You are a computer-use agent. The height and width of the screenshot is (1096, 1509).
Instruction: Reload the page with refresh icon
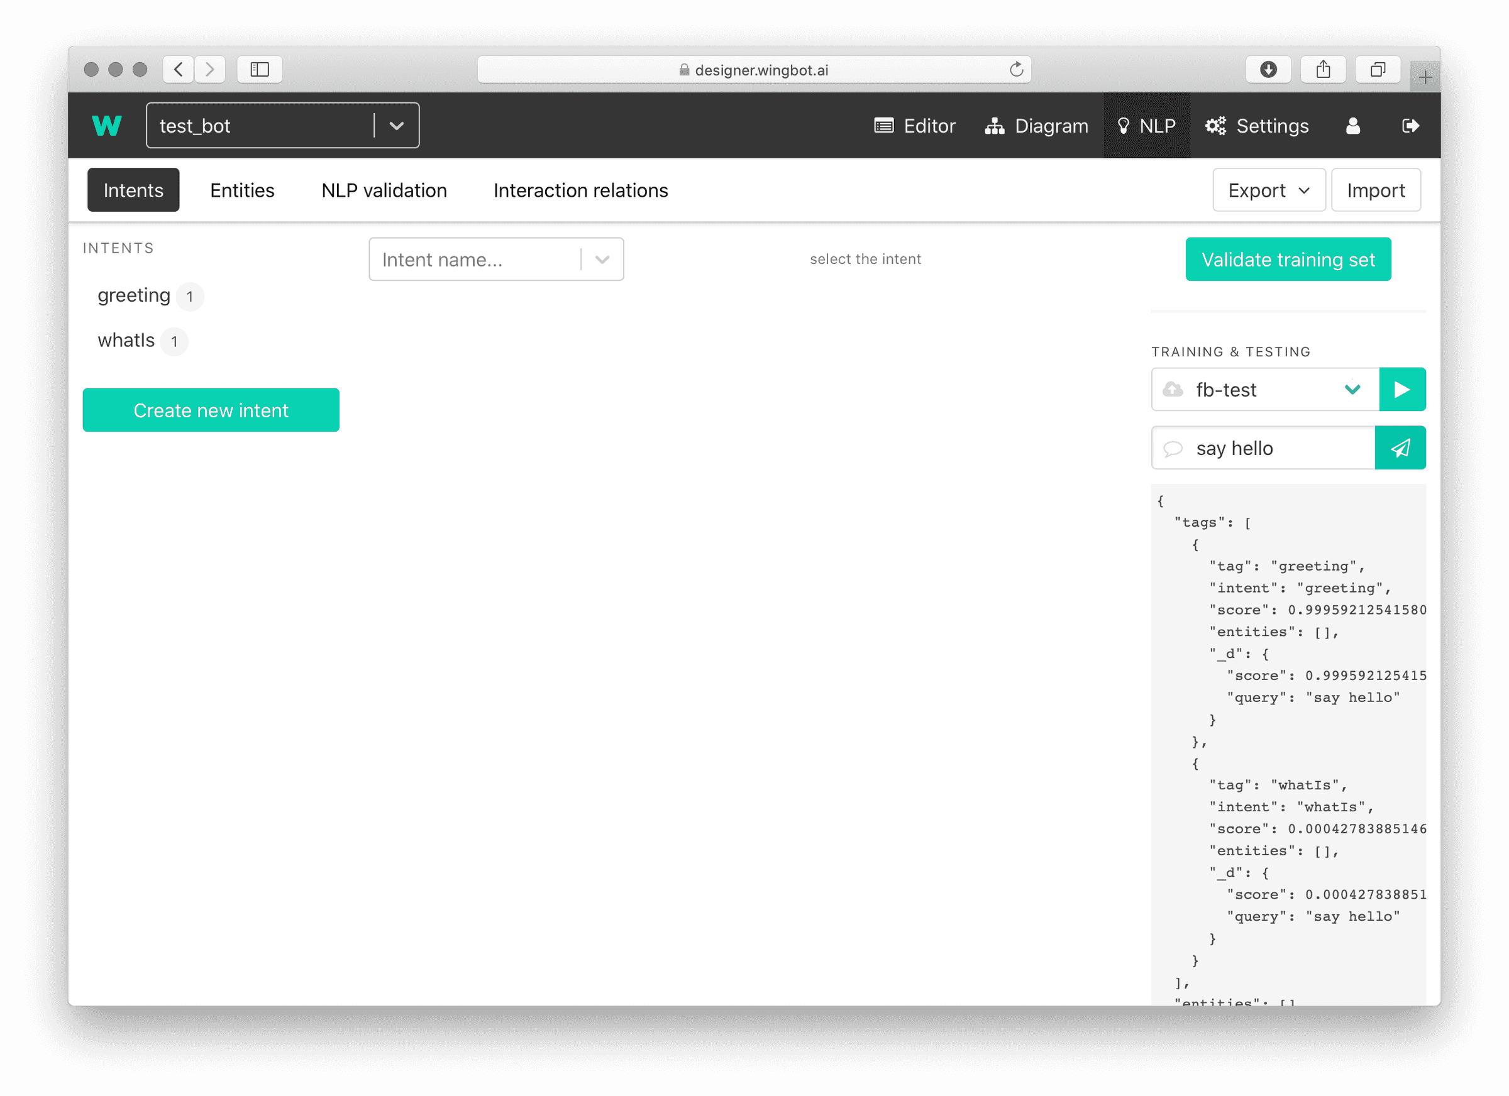click(1015, 69)
